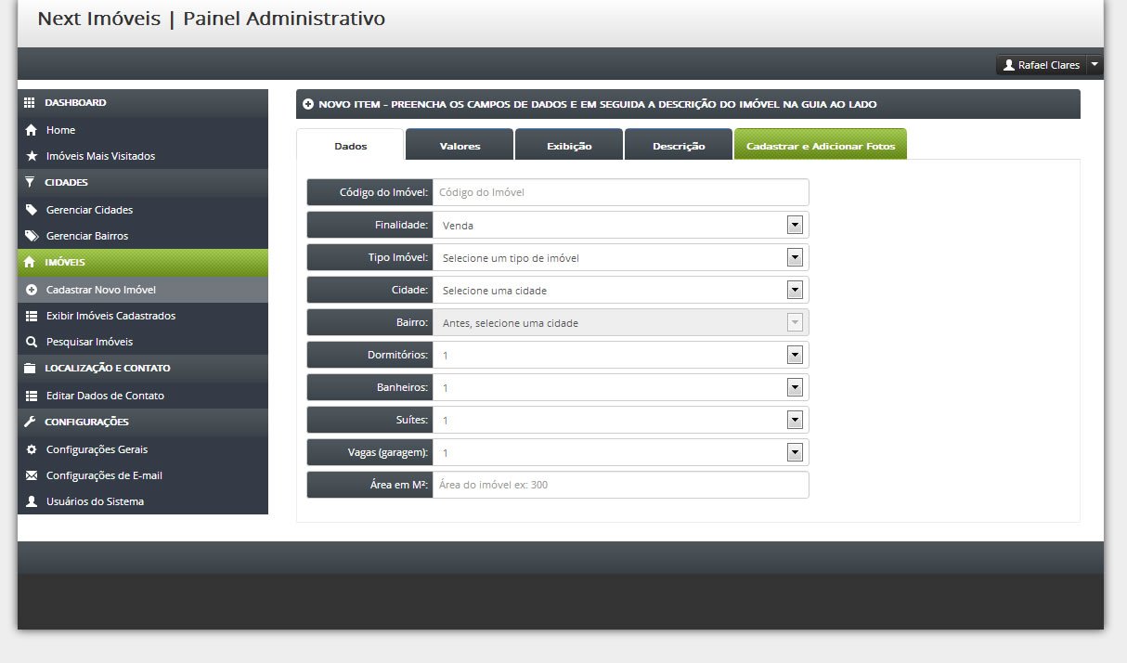Click Cadastrar e Adicionar Fotos green button
This screenshot has height=663, width=1127.
(x=821, y=145)
